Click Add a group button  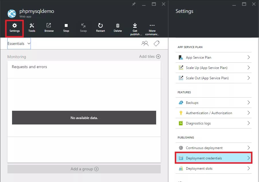[84, 169]
